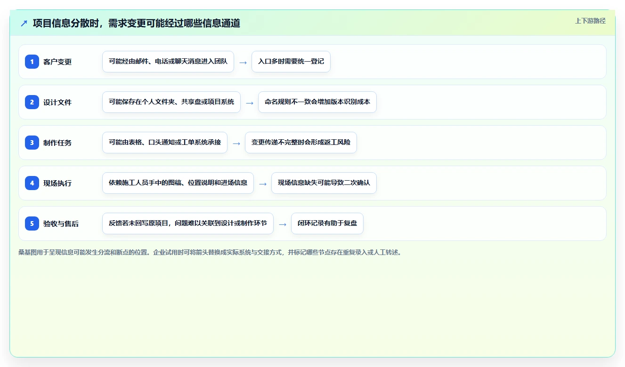The width and height of the screenshot is (625, 367).
Task: Click the footnote starting with 桑基图用于呈现信息
Action: coord(210,252)
